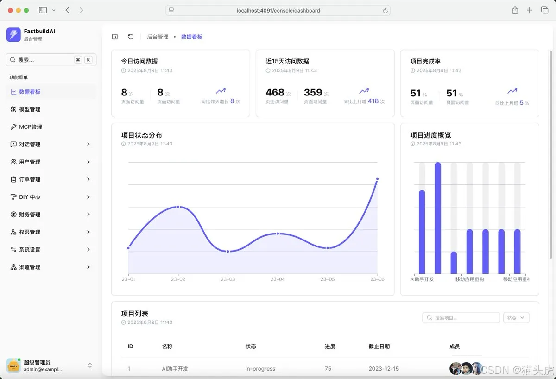The width and height of the screenshot is (556, 379).
Task: Expand the admin account chevron at bottom left
Action: point(89,365)
